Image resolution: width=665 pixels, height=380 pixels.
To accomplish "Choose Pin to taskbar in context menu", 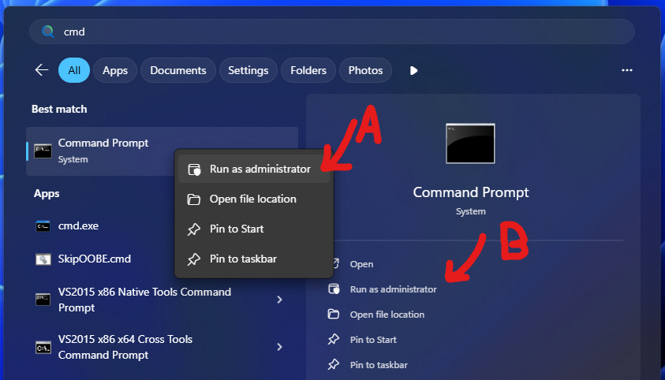I will pos(254,259).
